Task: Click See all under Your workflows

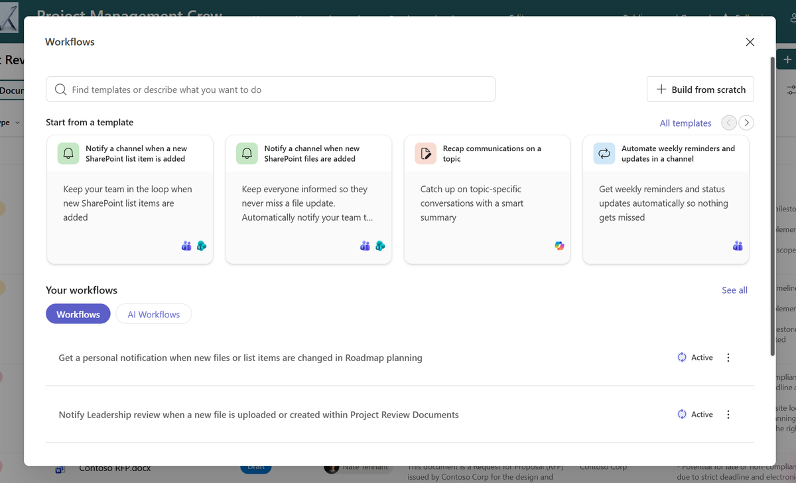Action: pos(734,290)
